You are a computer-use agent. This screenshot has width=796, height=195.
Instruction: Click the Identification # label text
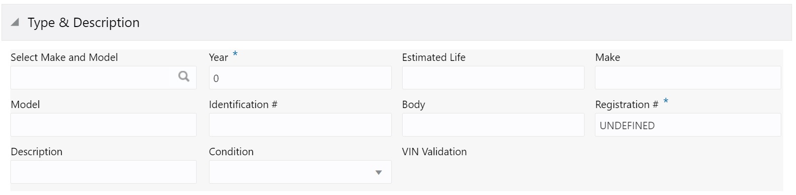(x=243, y=105)
